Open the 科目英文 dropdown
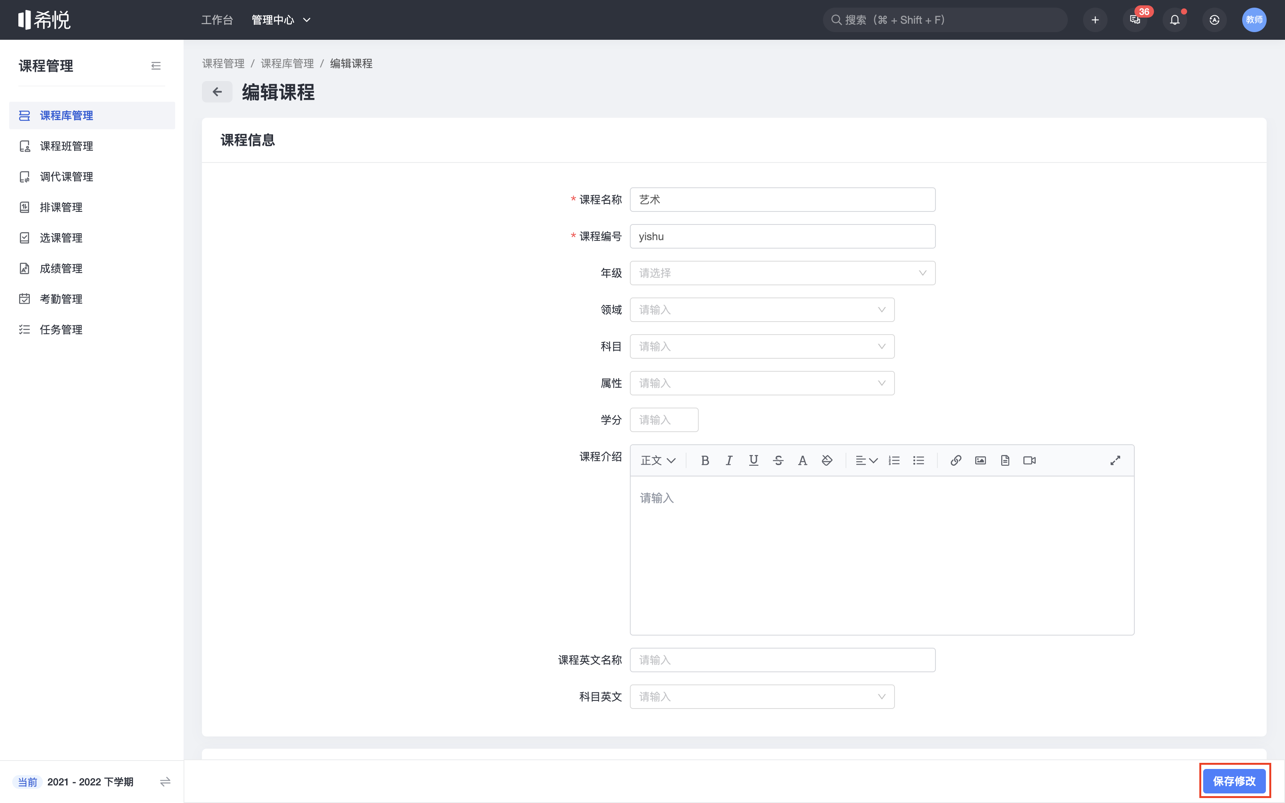1285x803 pixels. click(762, 697)
